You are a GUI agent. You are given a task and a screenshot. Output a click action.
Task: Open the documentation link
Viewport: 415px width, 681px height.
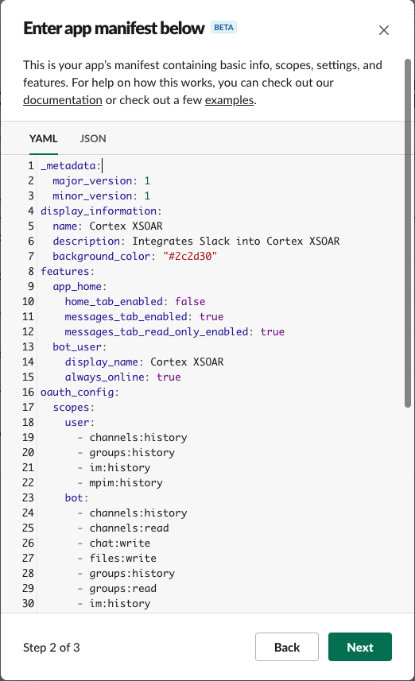(x=63, y=100)
